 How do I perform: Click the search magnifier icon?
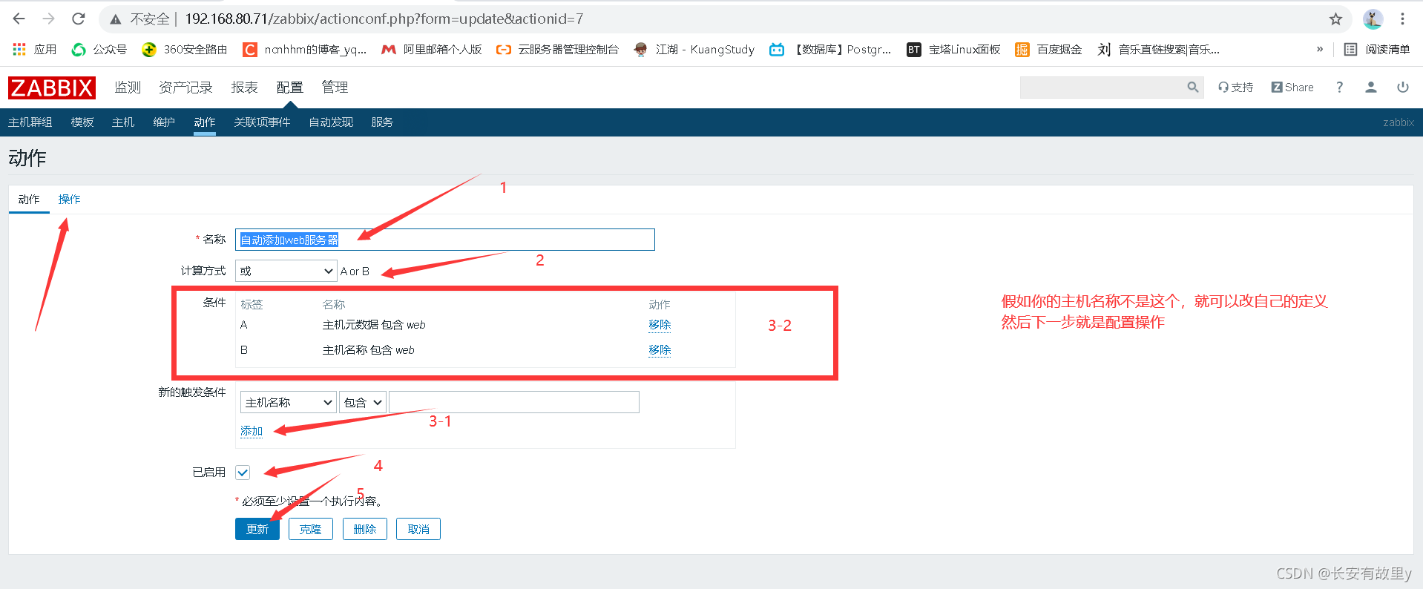click(1192, 87)
